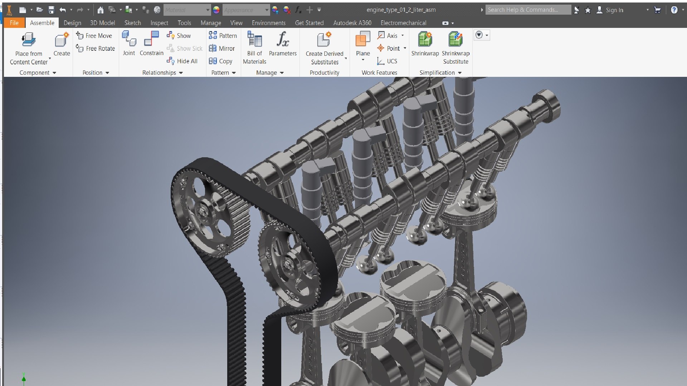This screenshot has height=386, width=687.
Task: Select the Free Move tool
Action: point(94,36)
